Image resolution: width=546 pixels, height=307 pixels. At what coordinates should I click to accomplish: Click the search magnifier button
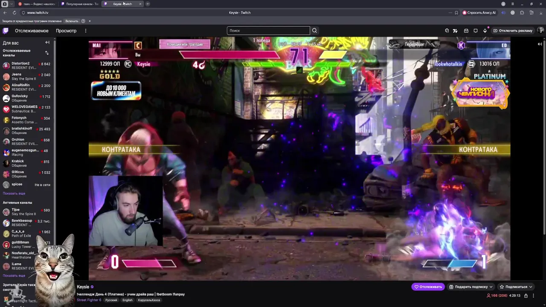(x=314, y=31)
